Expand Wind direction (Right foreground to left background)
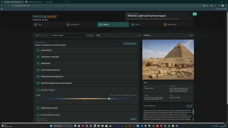Screen dimensions: 228x128 [x=86, y=83]
